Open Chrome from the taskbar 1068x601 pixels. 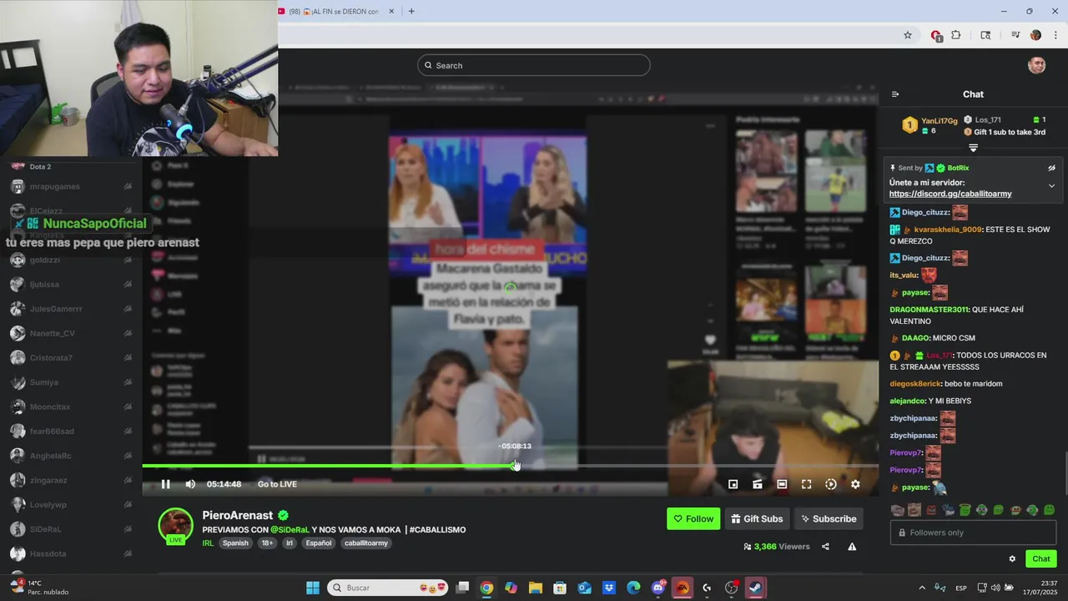486,588
